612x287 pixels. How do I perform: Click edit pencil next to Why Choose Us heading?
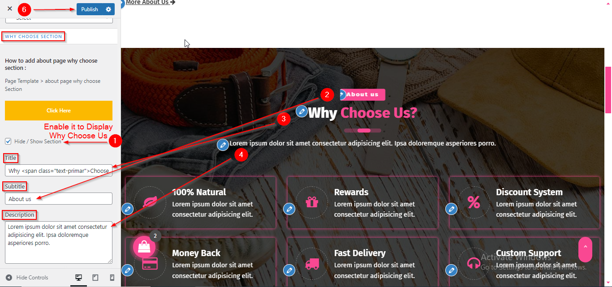302,111
